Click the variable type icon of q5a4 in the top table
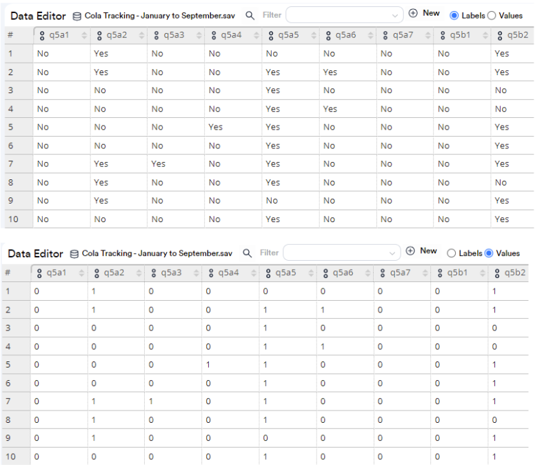The width and height of the screenshot is (535, 467). (214, 35)
